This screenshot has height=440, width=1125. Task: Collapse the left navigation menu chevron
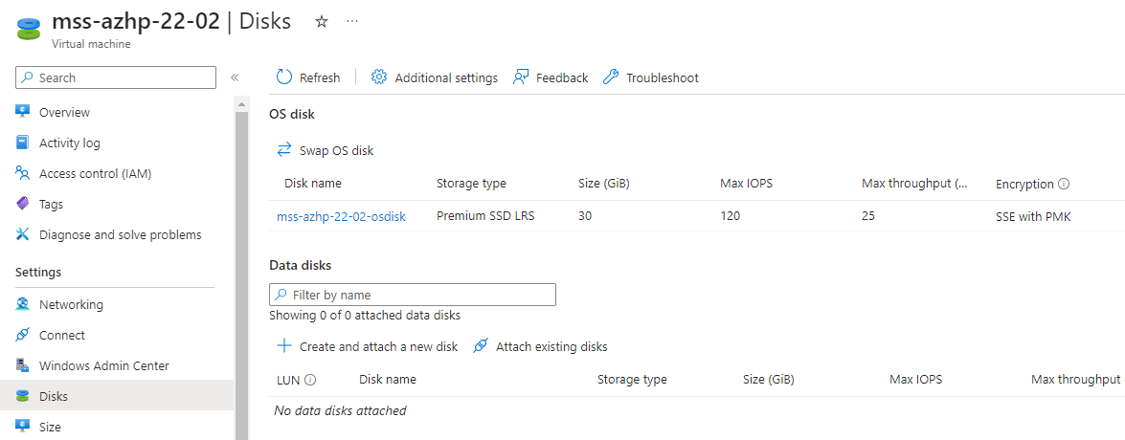click(234, 77)
